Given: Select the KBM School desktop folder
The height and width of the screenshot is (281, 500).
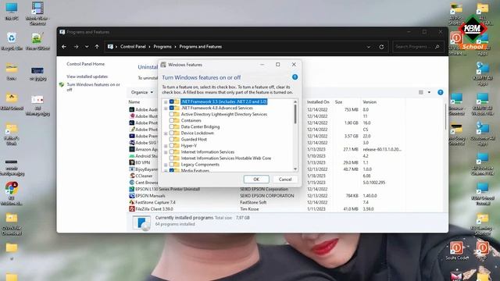Looking at the screenshot, I should click(x=12, y=102).
